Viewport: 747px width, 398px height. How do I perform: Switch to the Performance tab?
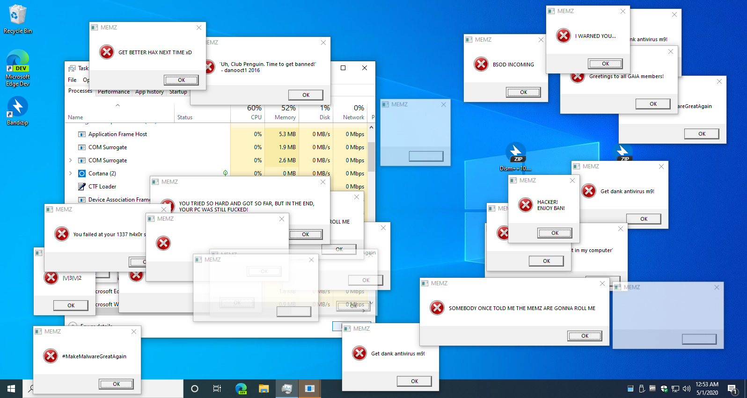pyautogui.click(x=114, y=92)
